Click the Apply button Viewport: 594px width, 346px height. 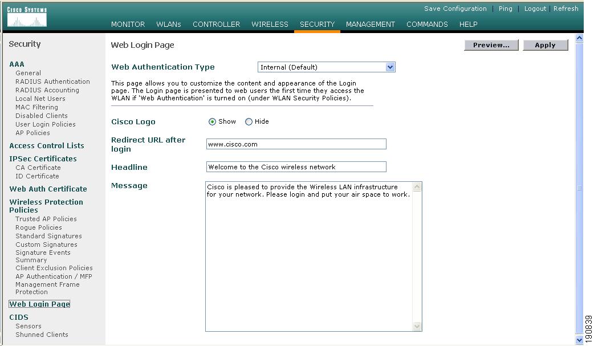coord(546,45)
